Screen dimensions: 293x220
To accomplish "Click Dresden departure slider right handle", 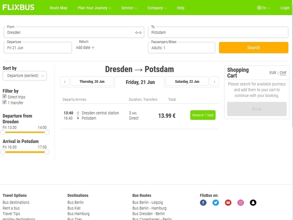I will pos(47,132).
